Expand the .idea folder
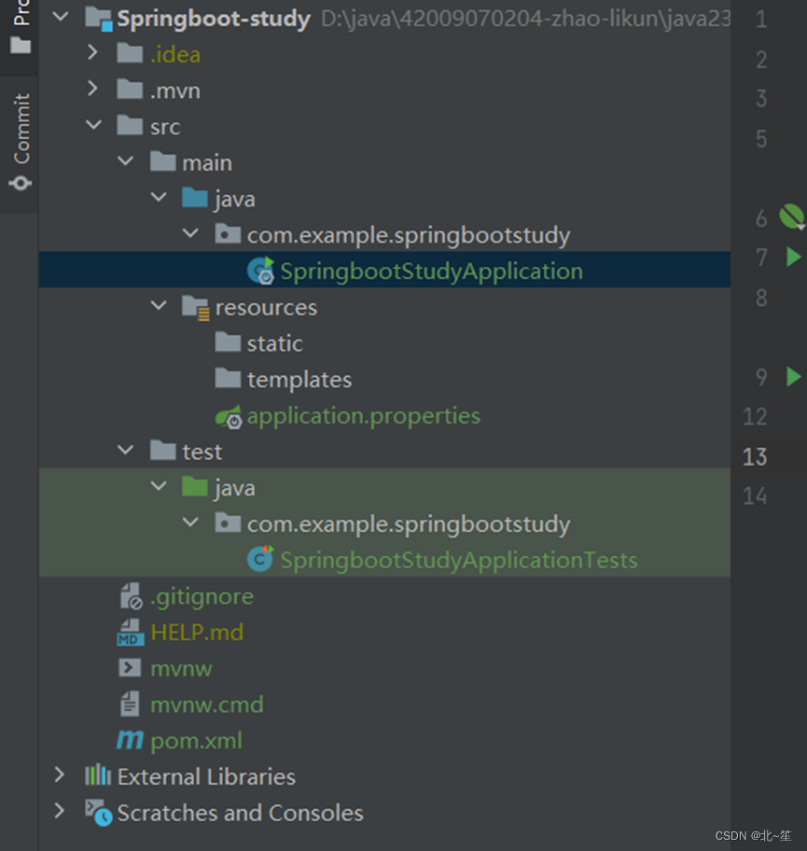Image resolution: width=807 pixels, height=851 pixels. pos(91,54)
